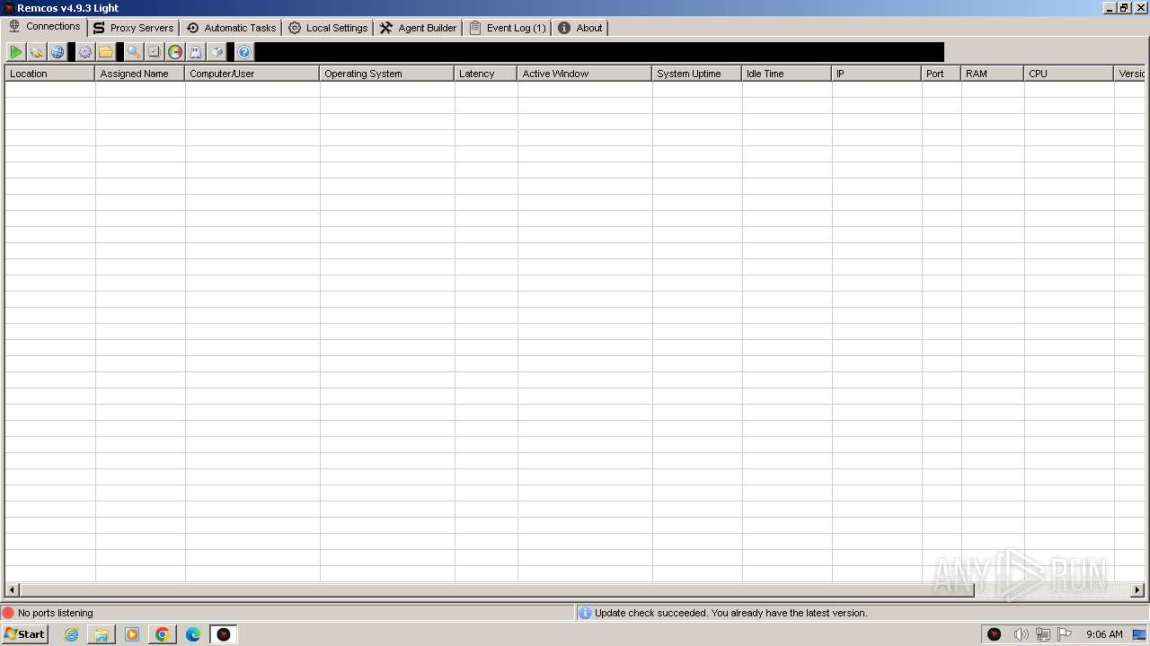Click the ghost toolbar icon

click(x=196, y=52)
